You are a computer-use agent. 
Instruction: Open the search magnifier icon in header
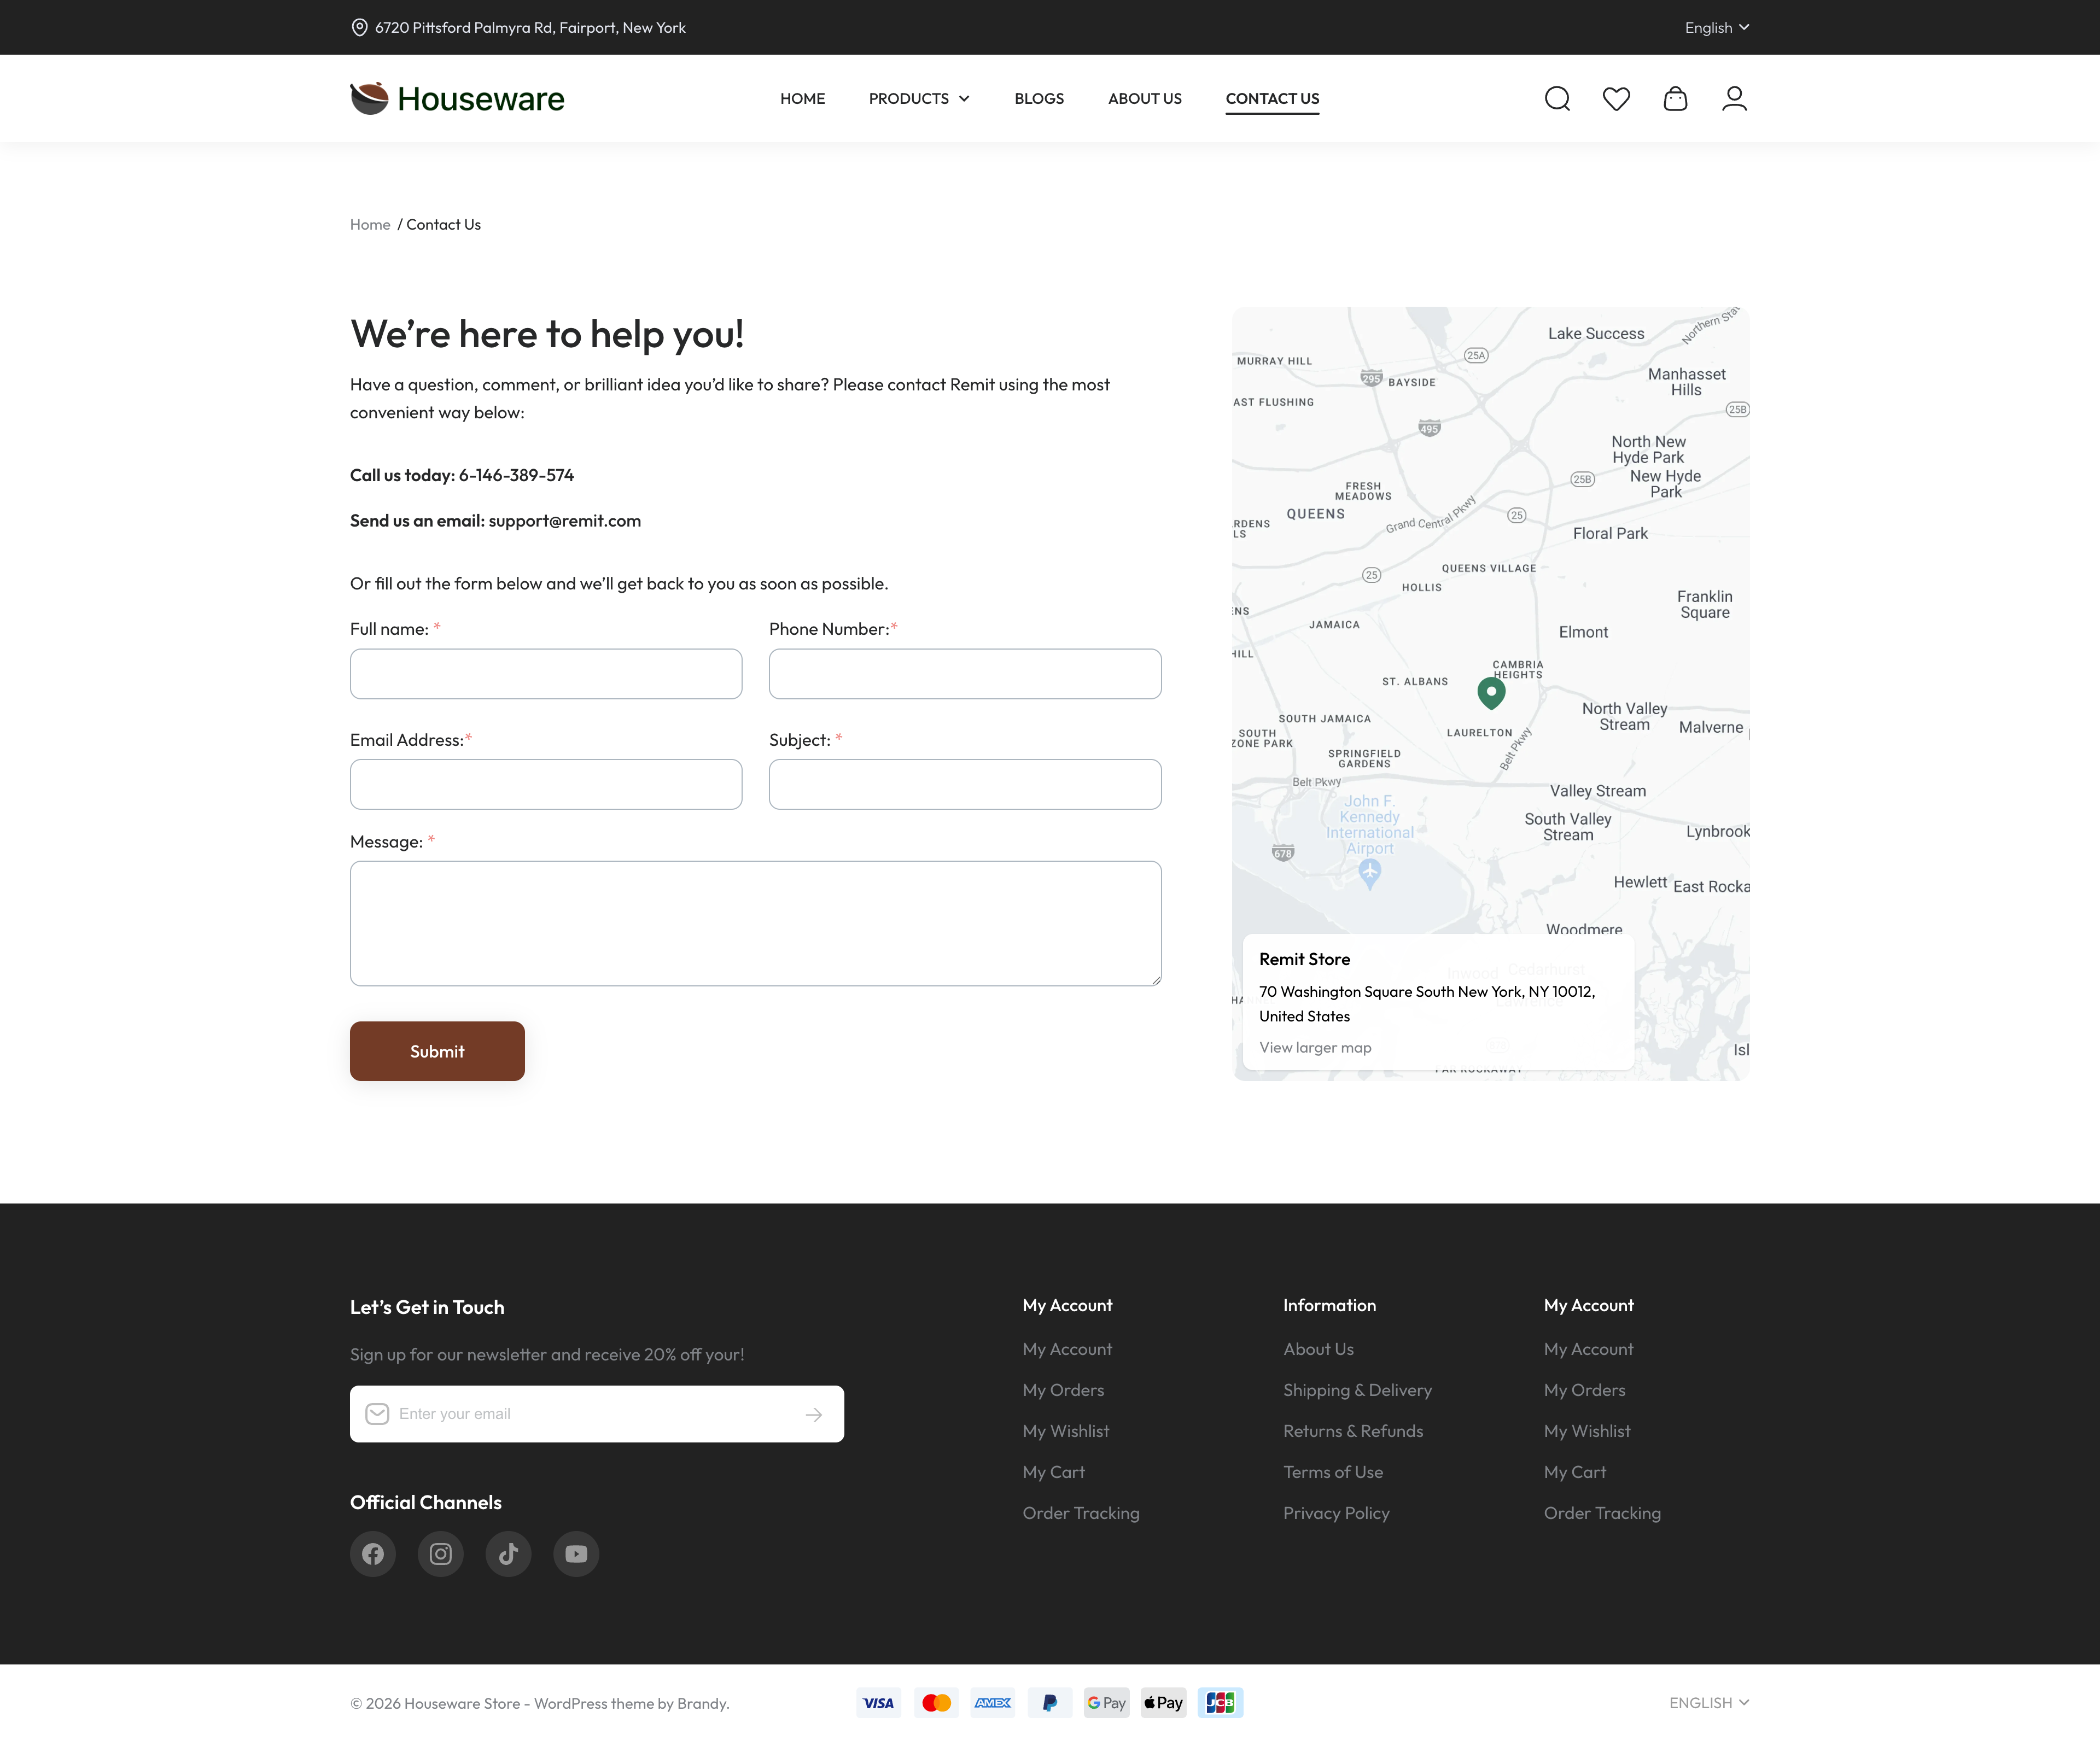(x=1557, y=98)
